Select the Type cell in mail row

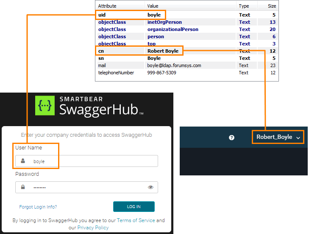point(244,65)
